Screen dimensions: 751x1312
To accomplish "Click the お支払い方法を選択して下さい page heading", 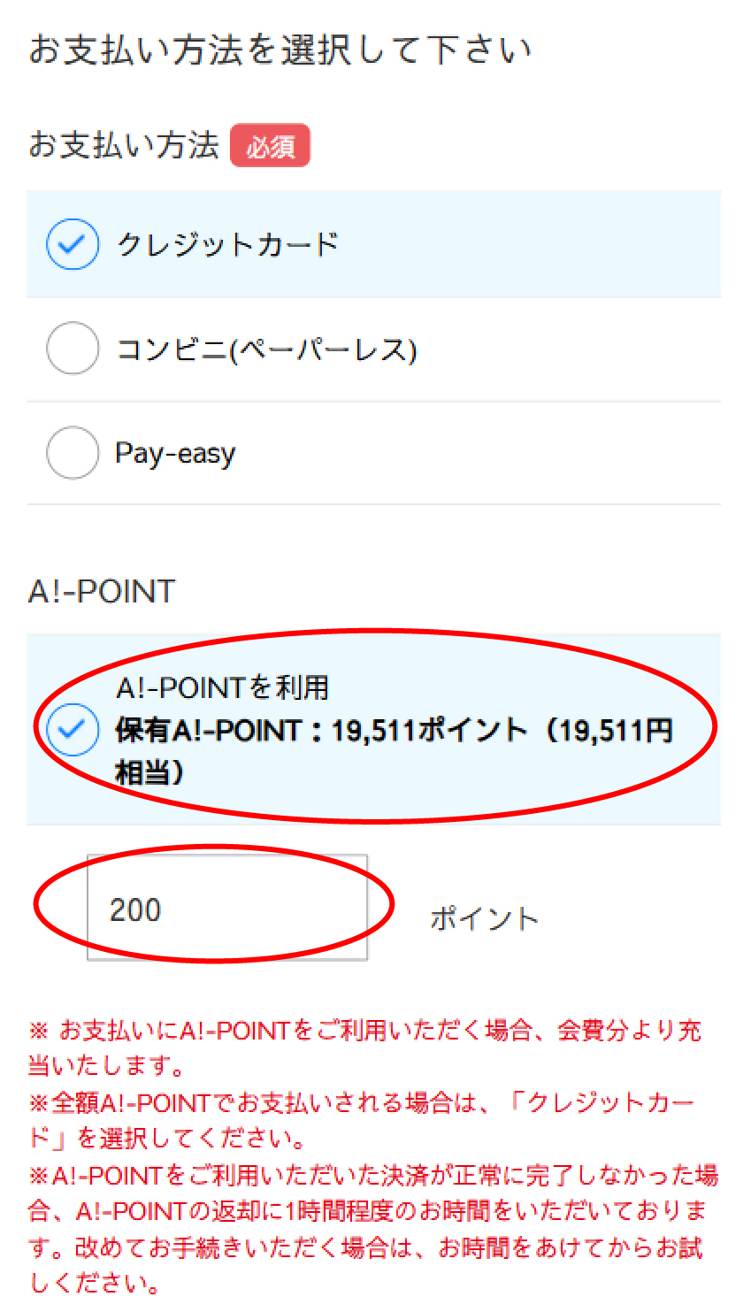I will click(280, 50).
